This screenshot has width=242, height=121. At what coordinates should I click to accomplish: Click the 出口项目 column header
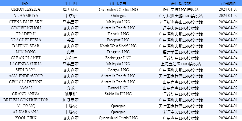click(118, 3)
